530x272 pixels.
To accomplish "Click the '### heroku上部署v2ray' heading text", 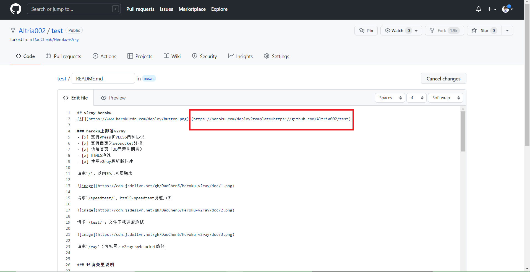I will [x=101, y=131].
